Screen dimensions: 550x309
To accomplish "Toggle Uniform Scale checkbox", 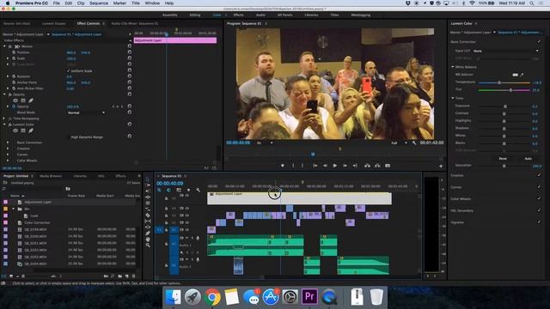I will (x=68, y=70).
